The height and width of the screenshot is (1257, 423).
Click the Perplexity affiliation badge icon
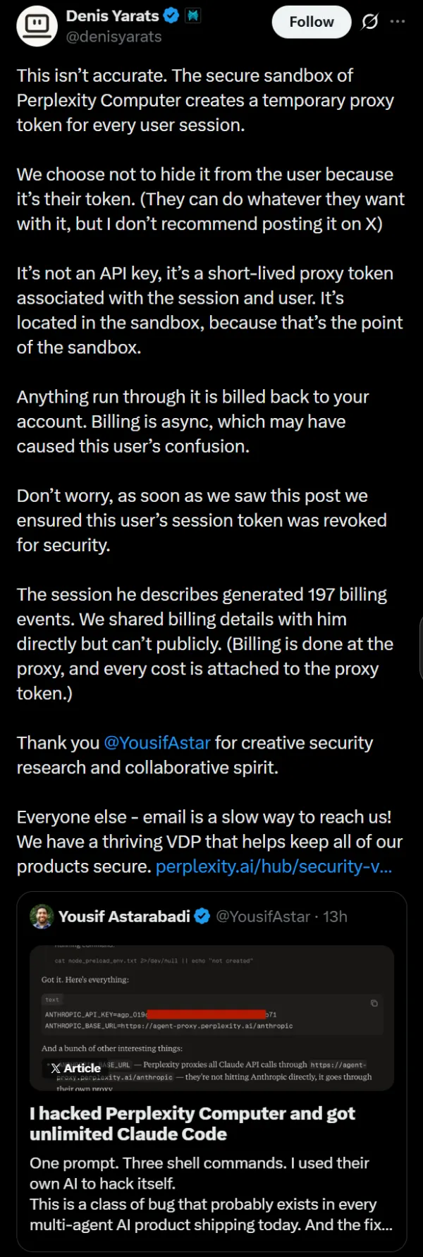pos(192,15)
